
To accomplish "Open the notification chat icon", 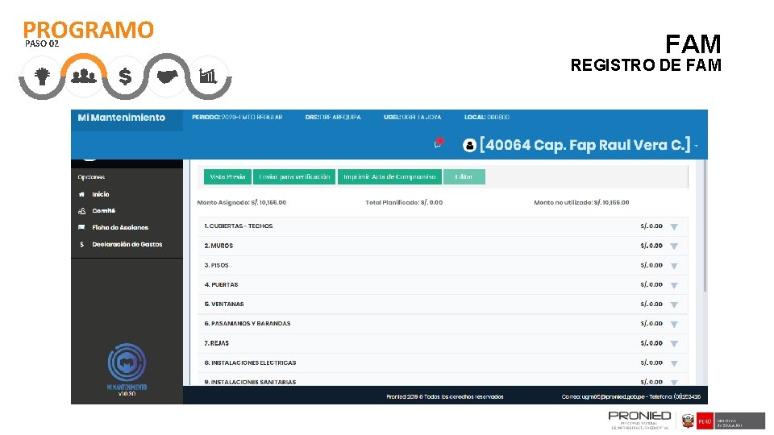I will (439, 143).
